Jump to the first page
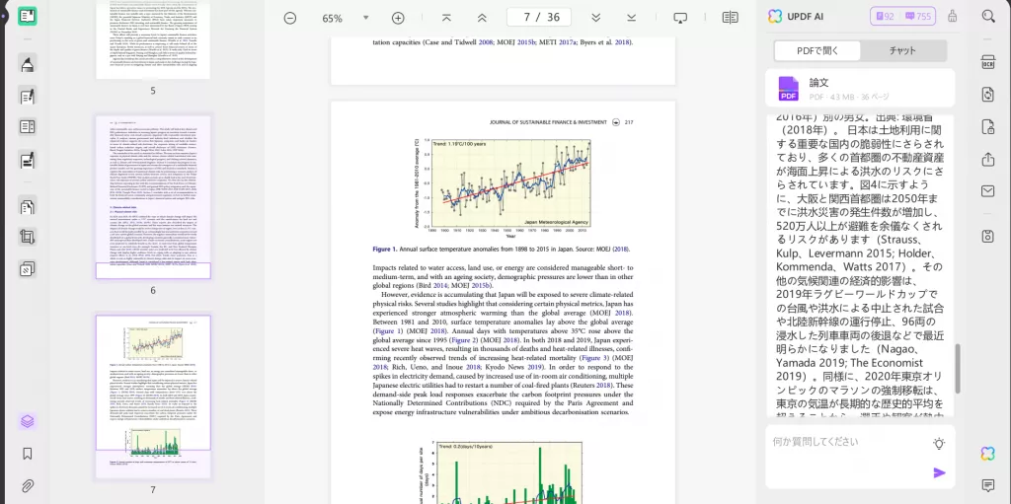 [446, 18]
